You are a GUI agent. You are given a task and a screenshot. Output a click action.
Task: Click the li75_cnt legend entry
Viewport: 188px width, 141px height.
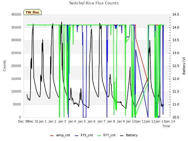pyautogui.click(x=84, y=135)
